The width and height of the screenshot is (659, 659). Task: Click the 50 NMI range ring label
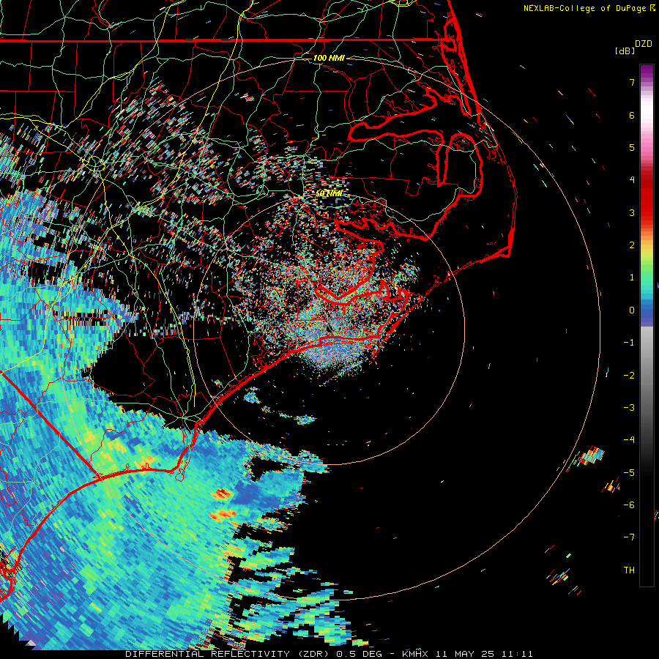(329, 193)
